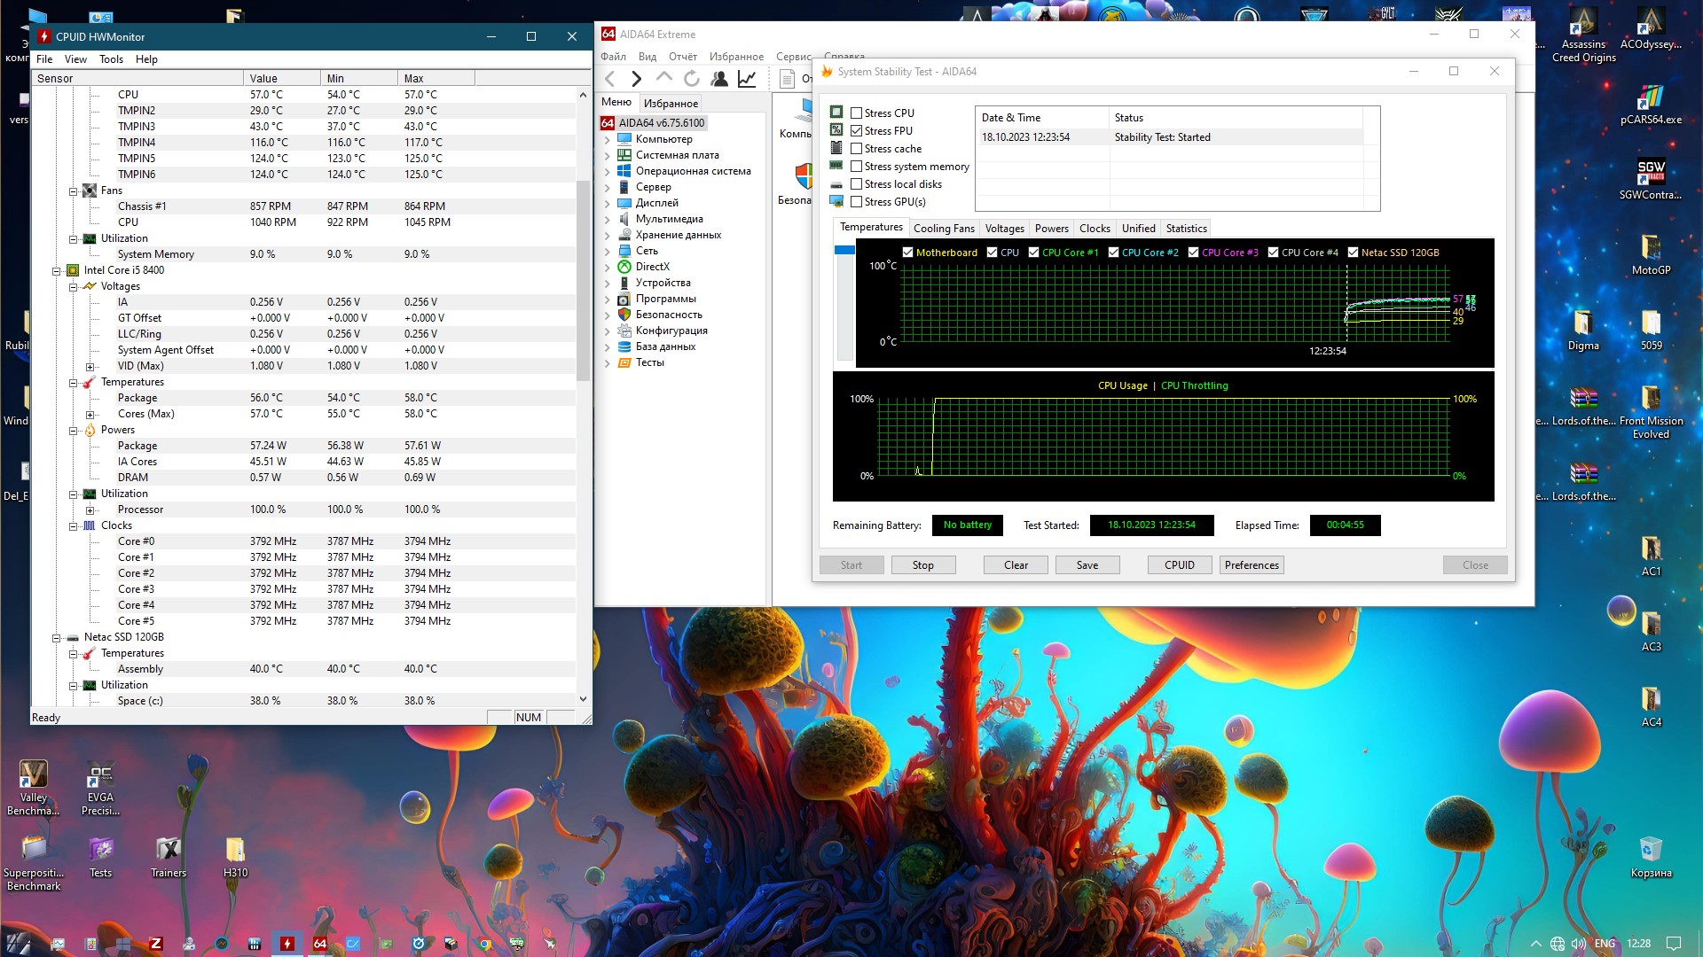This screenshot has height=957, width=1703.
Task: Click the user profile icon in AIDA64 toolbar
Action: (719, 79)
